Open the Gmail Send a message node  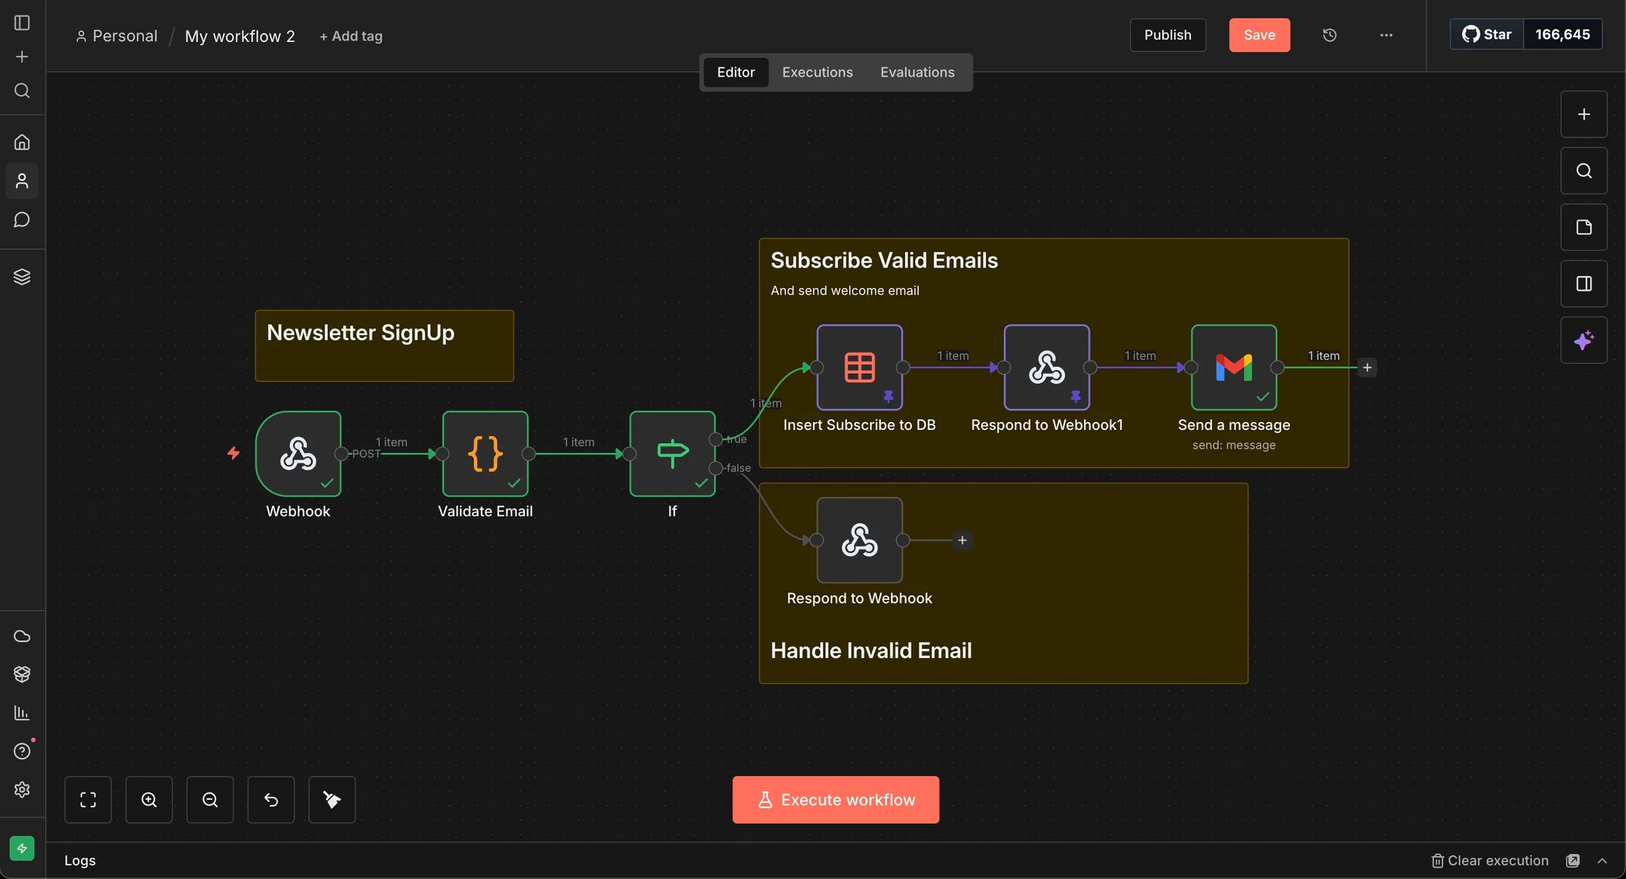(x=1234, y=367)
